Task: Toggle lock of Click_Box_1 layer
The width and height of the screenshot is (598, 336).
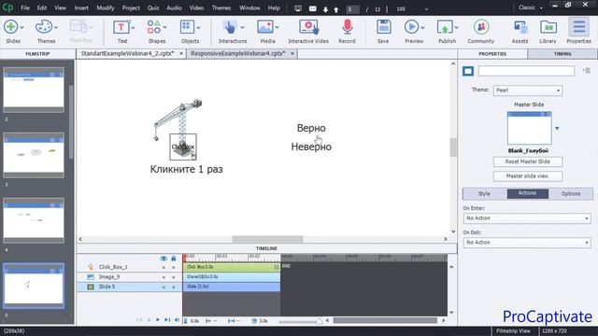Action: click(x=174, y=268)
